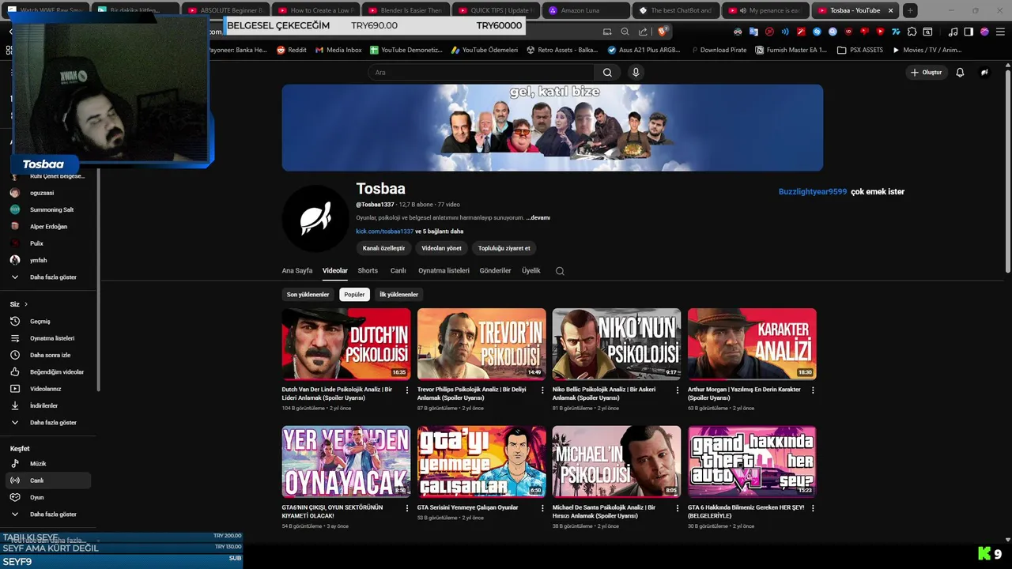1012x569 pixels.
Task: Open the options menu for the Michael De Santa video
Action: click(678, 508)
